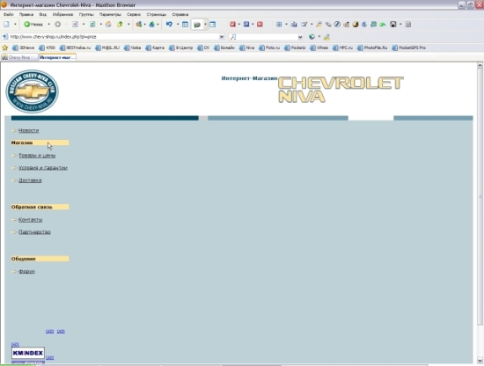Screen dimensions: 484x366
Task: Open the Товары и цены link
Action: tap(37, 155)
